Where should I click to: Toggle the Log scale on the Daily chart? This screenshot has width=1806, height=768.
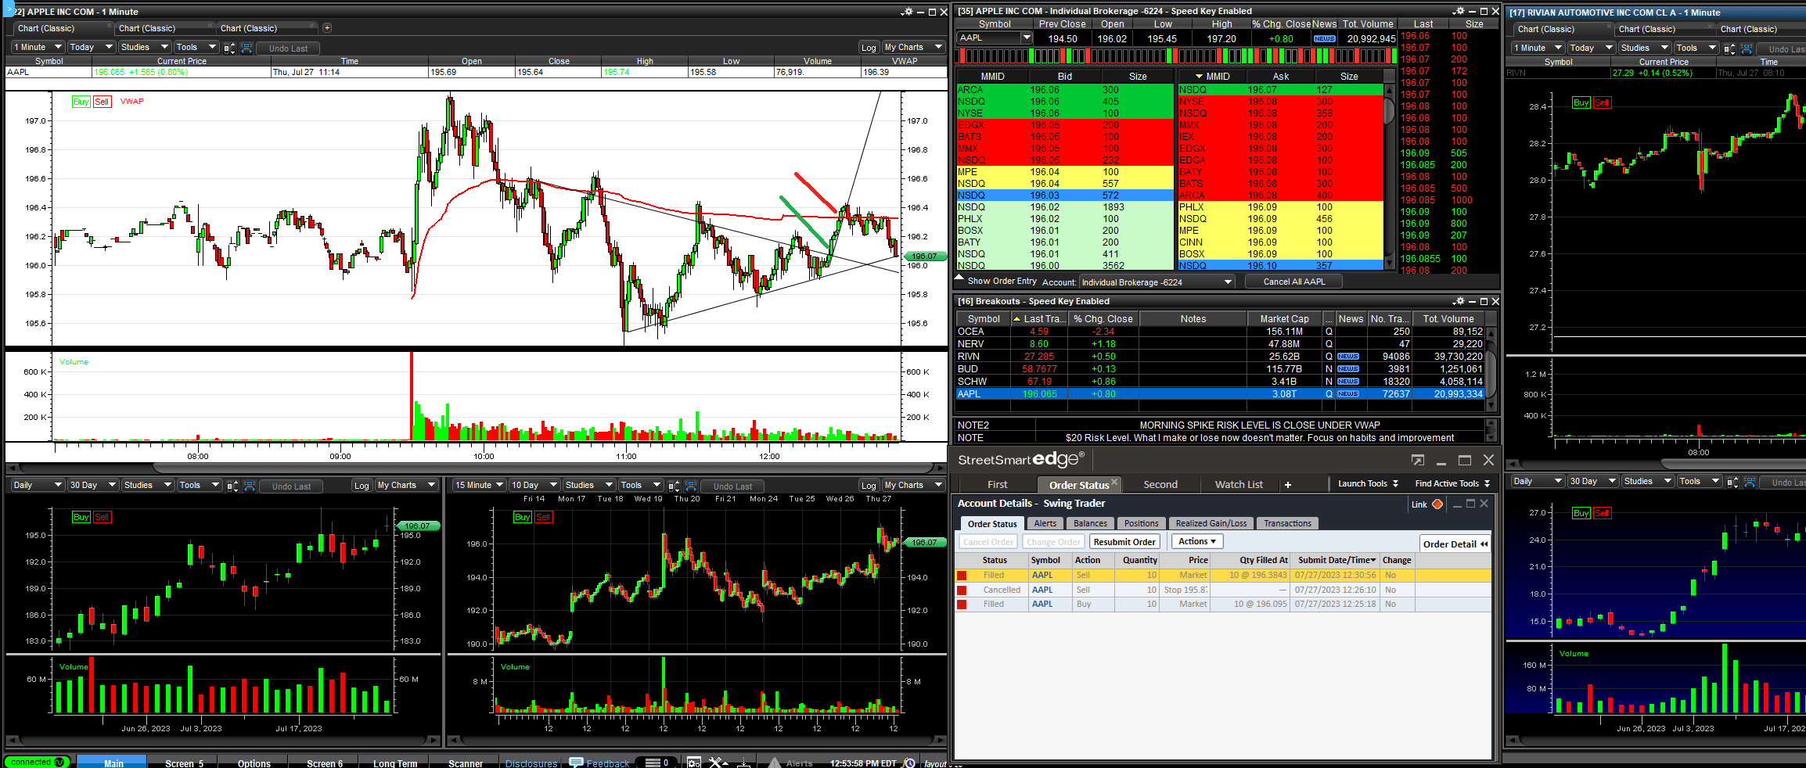tap(362, 486)
